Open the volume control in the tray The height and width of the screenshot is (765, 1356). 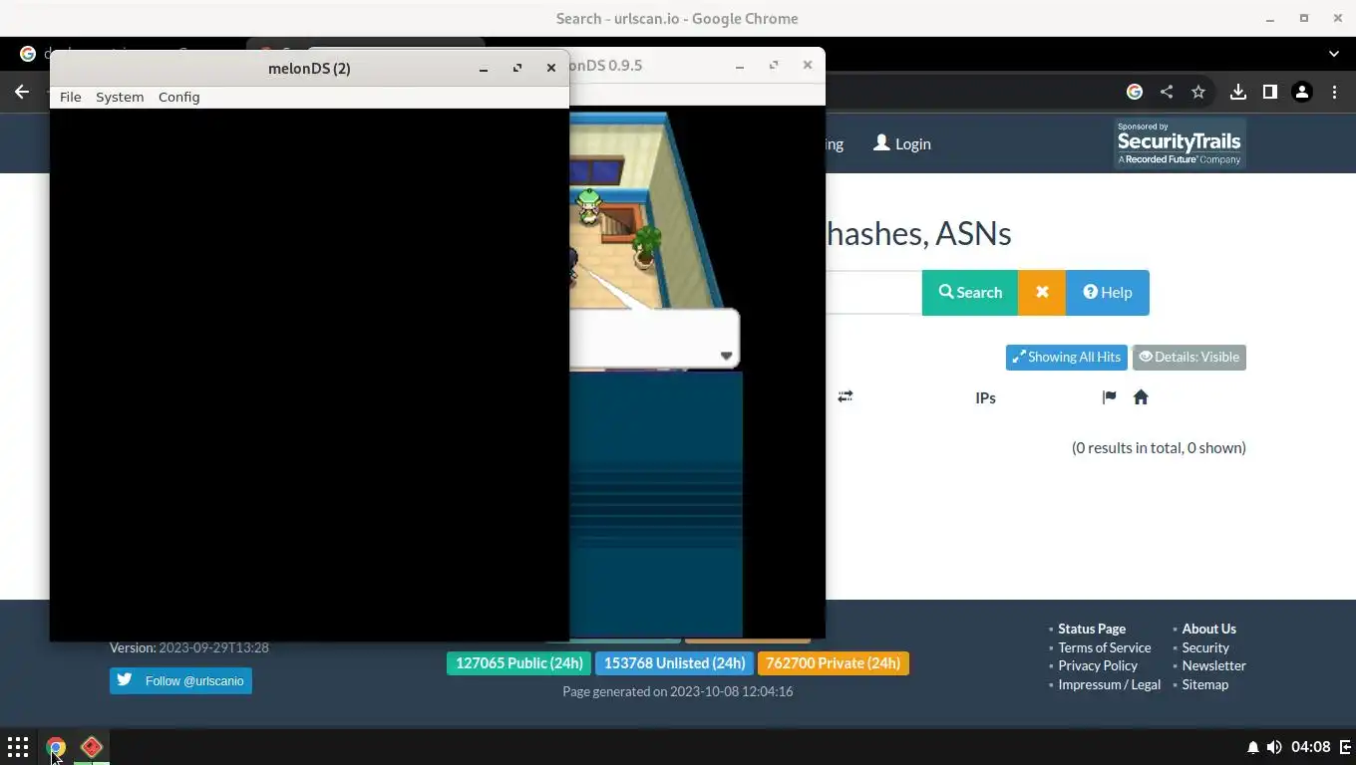[1274, 747]
